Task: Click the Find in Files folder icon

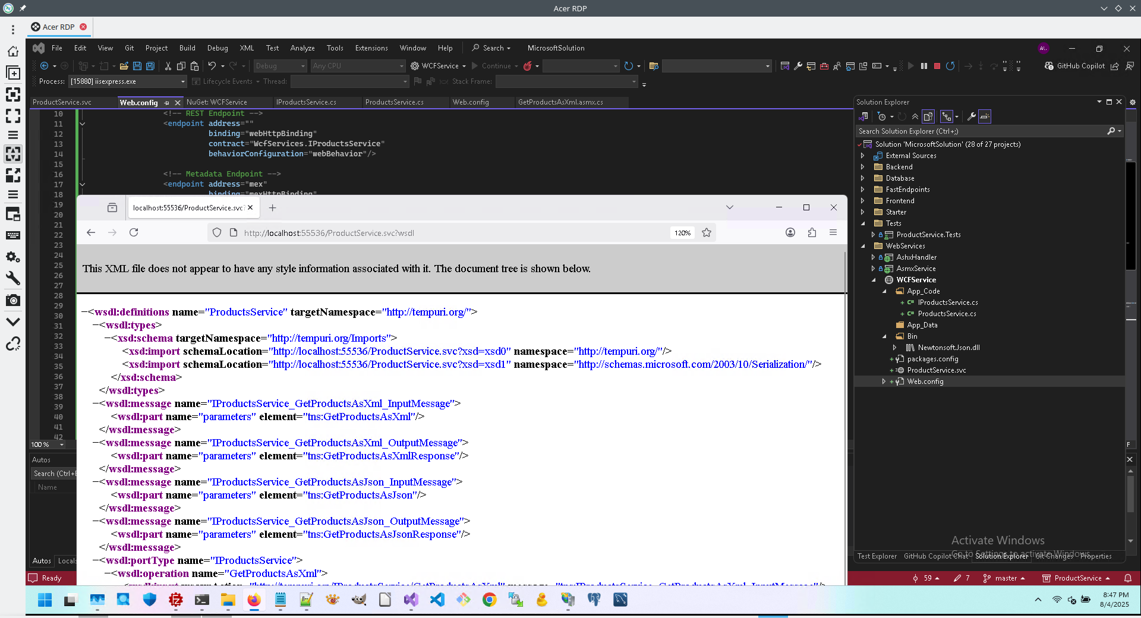Action: coord(654,66)
